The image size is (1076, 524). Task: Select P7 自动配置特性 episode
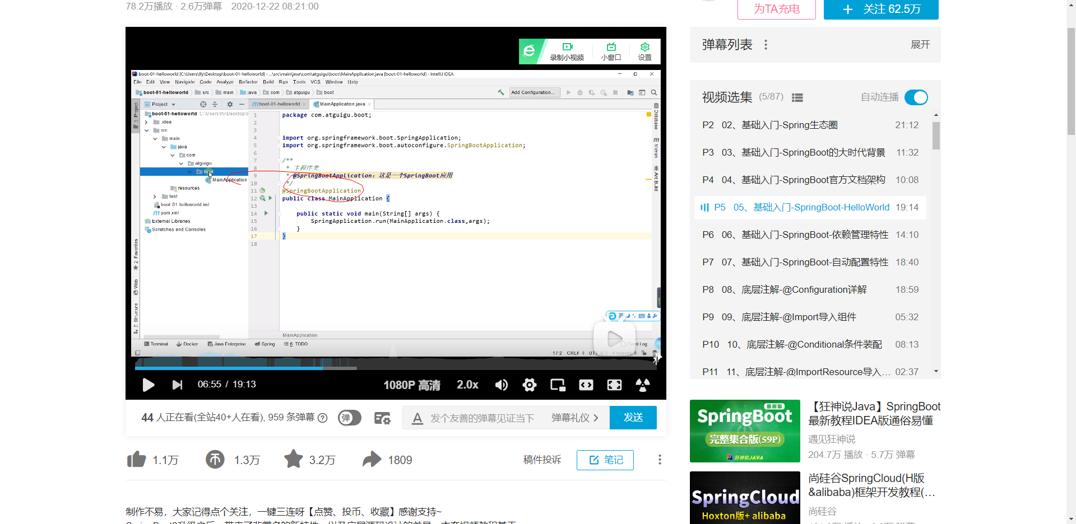click(810, 262)
